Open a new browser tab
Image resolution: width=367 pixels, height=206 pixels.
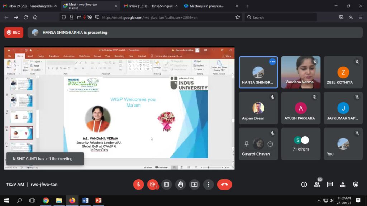pyautogui.click(x=247, y=6)
